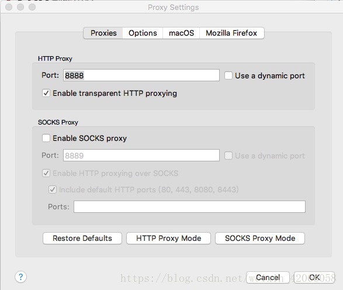This screenshot has width=343, height=290.
Task: Toggle Enable HTTP proxying over SOCKS
Action: click(x=46, y=173)
